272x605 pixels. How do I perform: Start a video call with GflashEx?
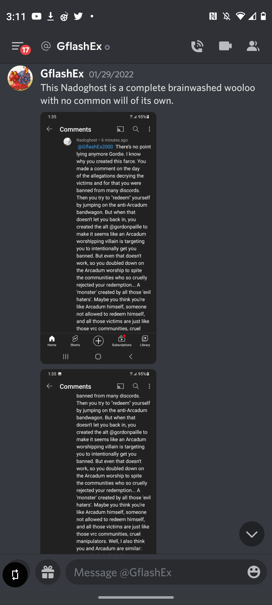225,46
